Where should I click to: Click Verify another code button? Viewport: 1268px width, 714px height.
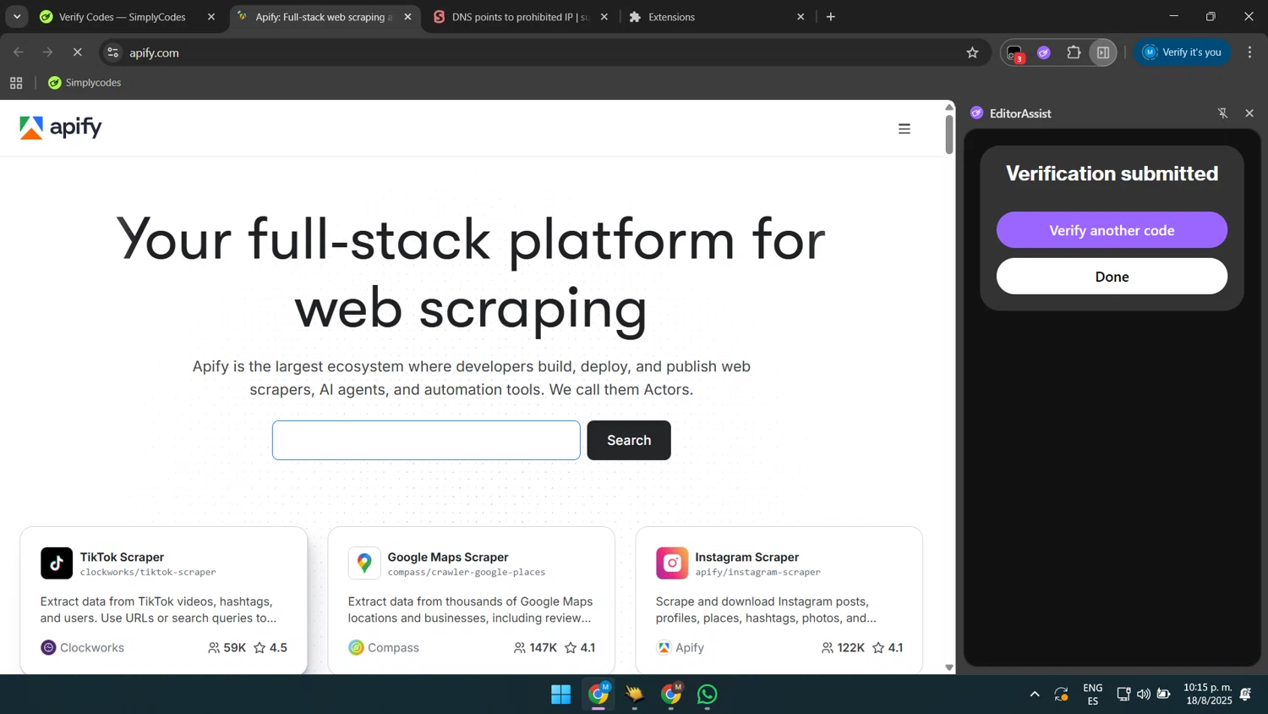[x=1112, y=230]
